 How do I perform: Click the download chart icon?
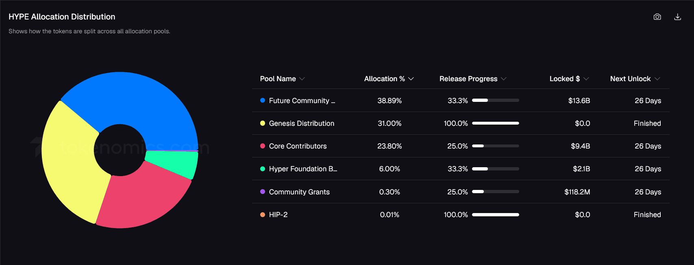tap(677, 17)
